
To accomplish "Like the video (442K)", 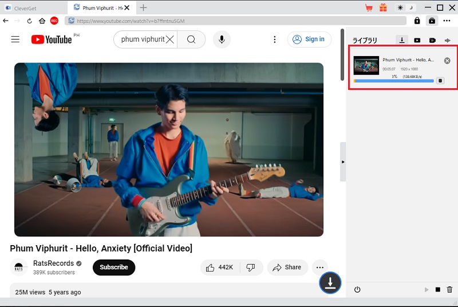I will tap(220, 267).
